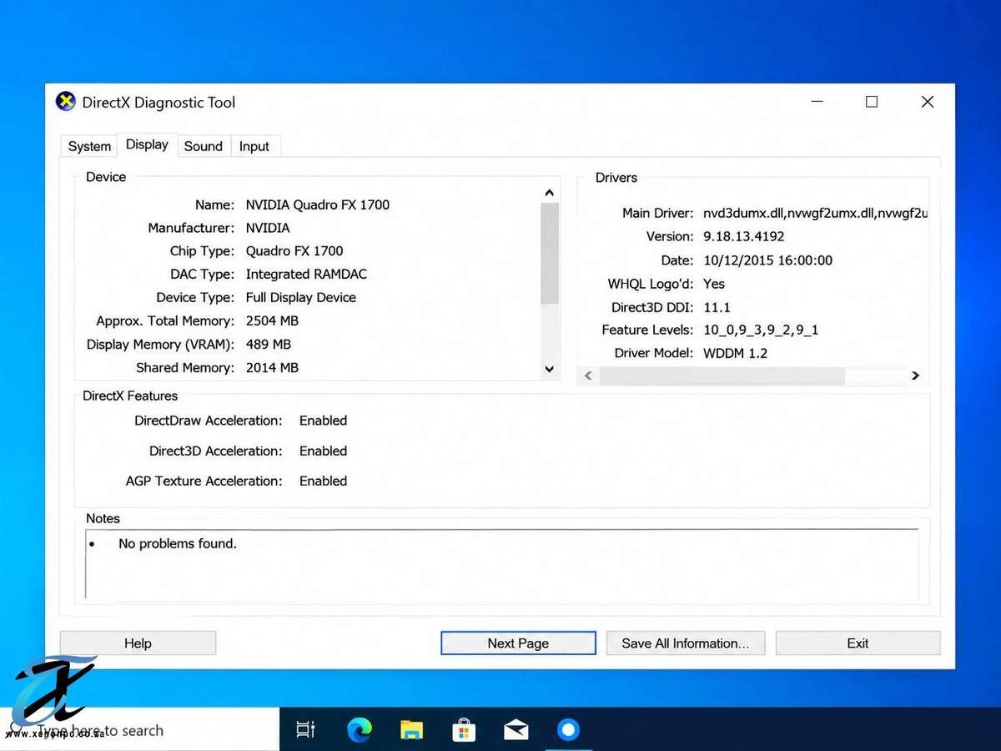
Task: Open the Input tab
Action: (254, 146)
